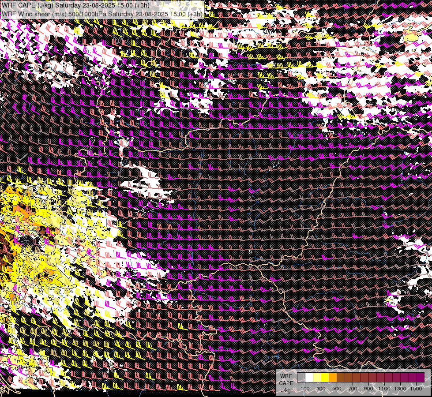Click the '1500' legend value
The height and width of the screenshot is (397, 432).
click(416, 389)
